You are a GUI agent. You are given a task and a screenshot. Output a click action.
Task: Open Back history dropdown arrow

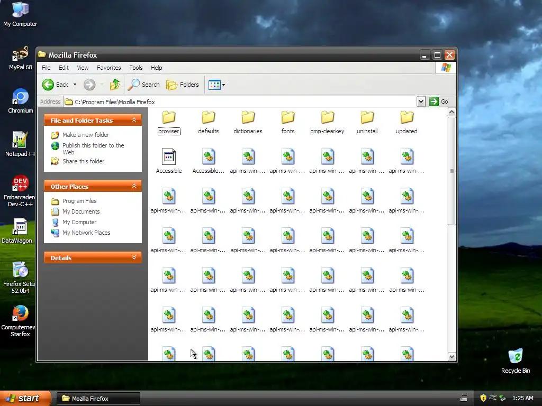75,85
